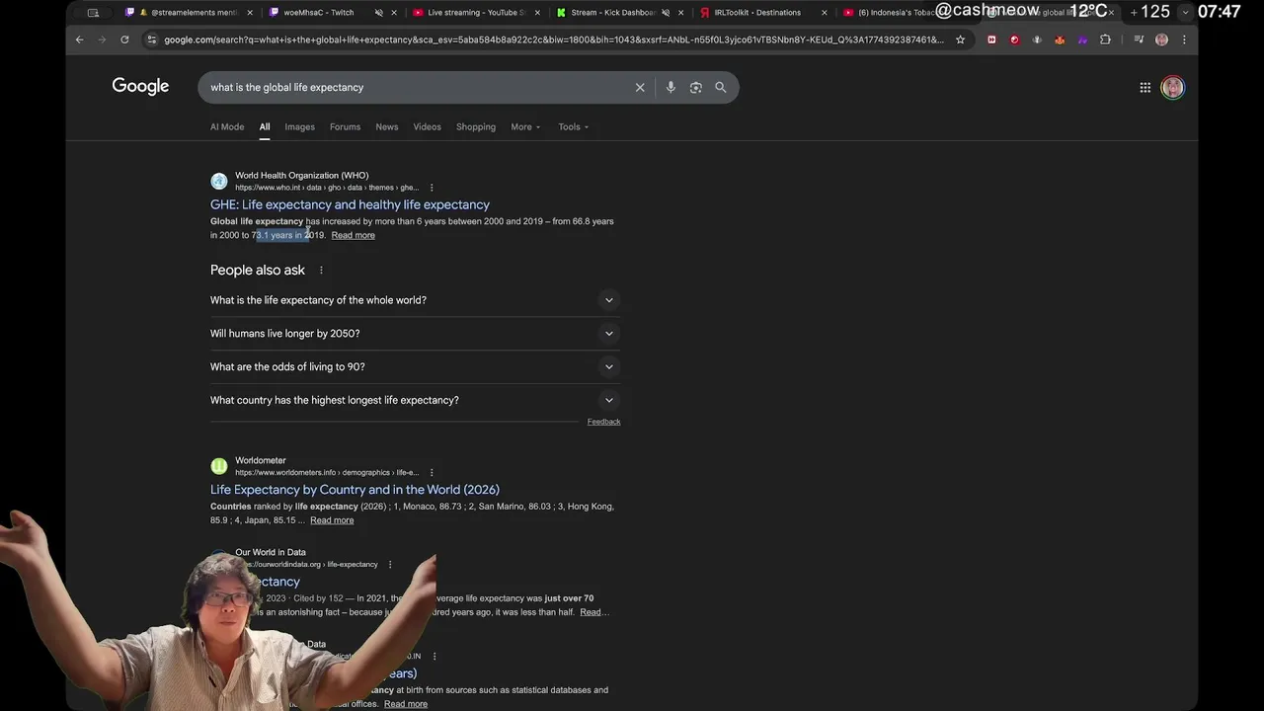This screenshot has height=711, width=1264.
Task: Expand 'What country has the highest longest life expectancy?'
Action: coord(415,400)
